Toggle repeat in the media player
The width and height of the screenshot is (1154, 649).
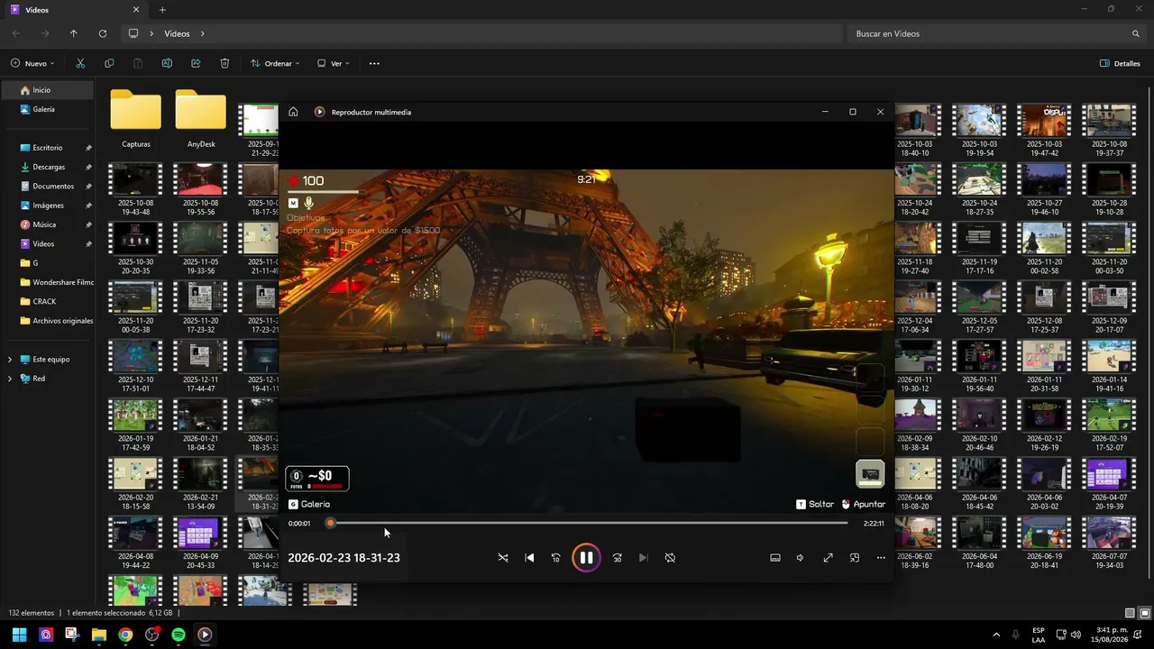(x=670, y=558)
